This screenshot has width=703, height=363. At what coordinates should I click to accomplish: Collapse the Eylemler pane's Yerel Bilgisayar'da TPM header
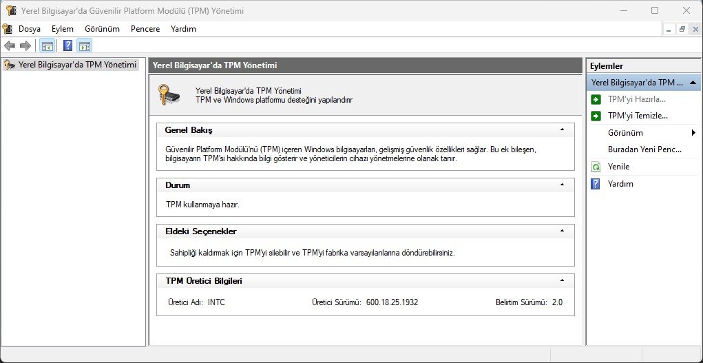coord(693,82)
